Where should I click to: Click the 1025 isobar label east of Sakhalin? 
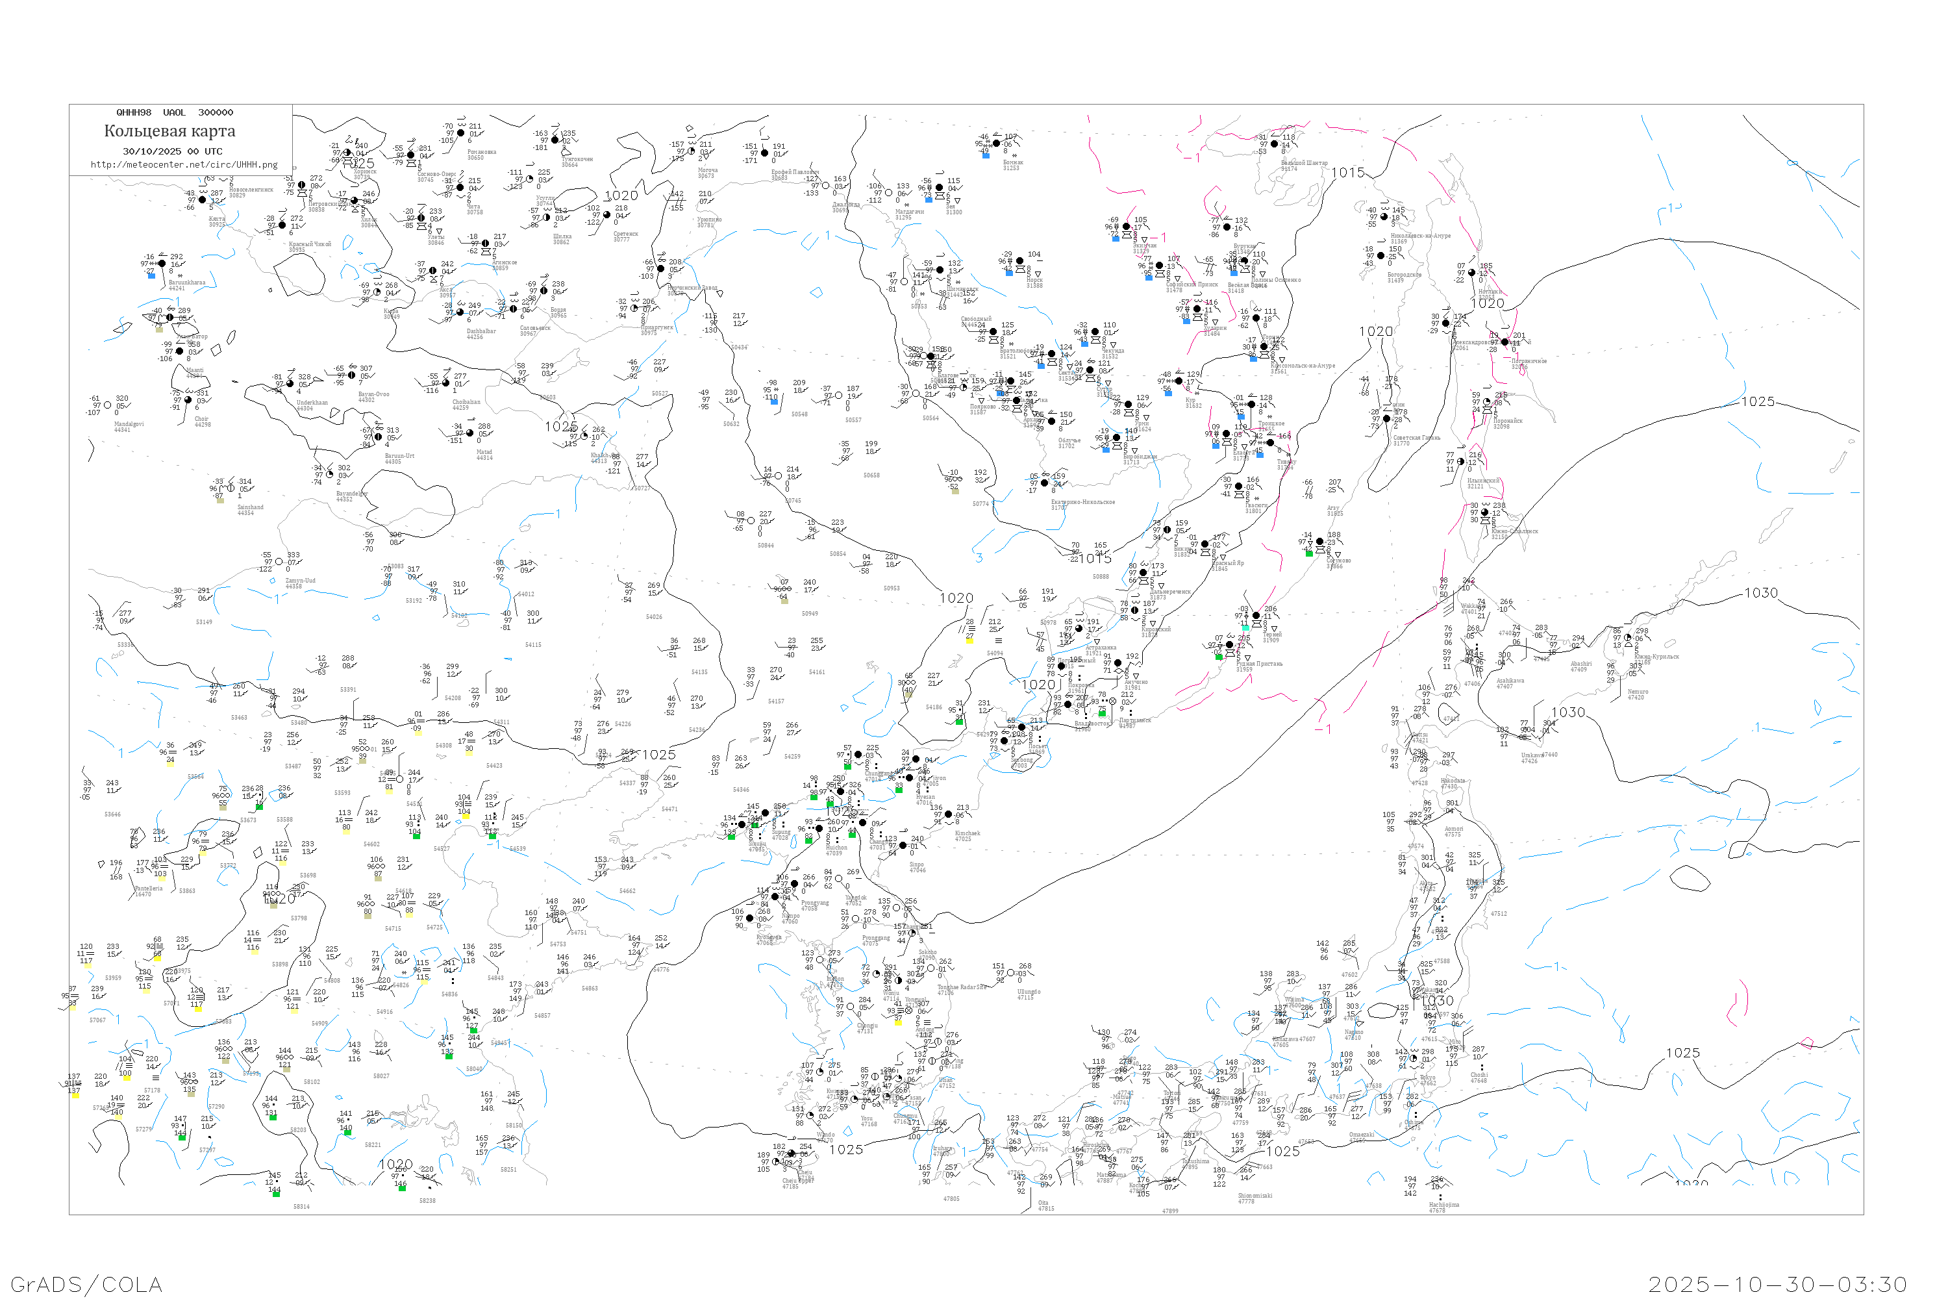click(1758, 402)
